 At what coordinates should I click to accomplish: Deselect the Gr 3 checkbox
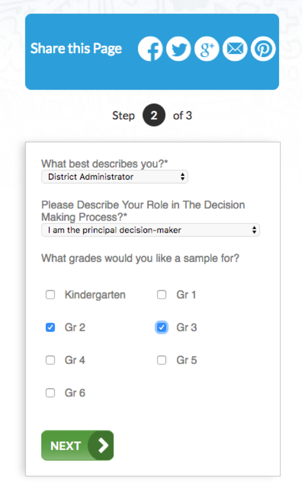click(x=161, y=327)
